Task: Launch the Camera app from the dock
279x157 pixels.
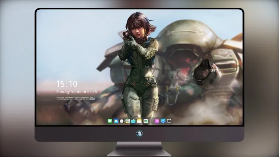Action: (169, 121)
